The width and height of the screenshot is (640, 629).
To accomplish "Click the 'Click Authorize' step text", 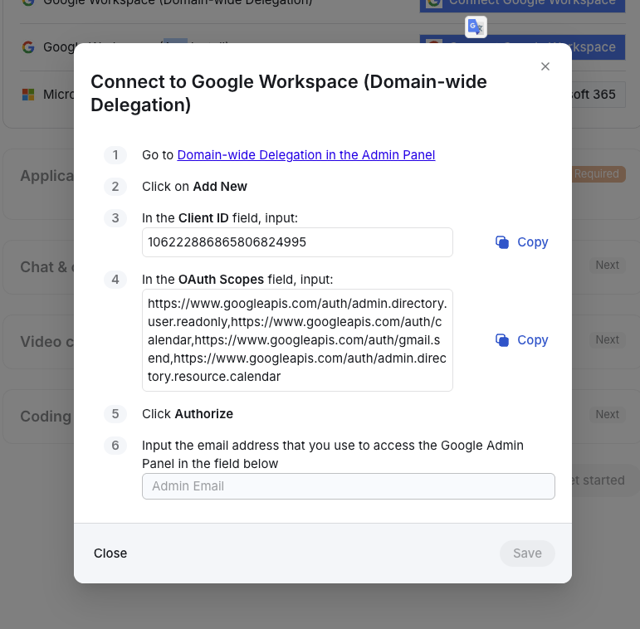I will pyautogui.click(x=188, y=413).
